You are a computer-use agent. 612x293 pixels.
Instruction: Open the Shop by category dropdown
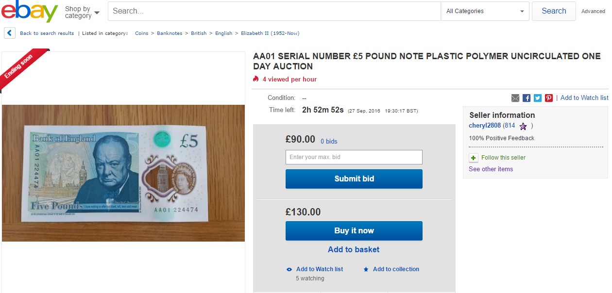(x=82, y=12)
